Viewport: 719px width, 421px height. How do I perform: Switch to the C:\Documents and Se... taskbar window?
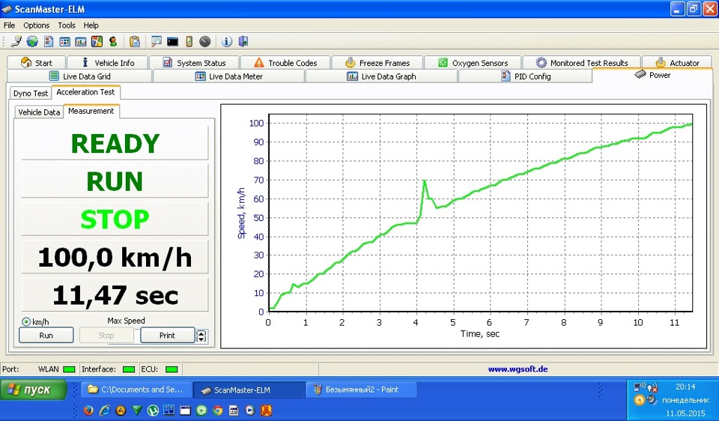point(136,390)
